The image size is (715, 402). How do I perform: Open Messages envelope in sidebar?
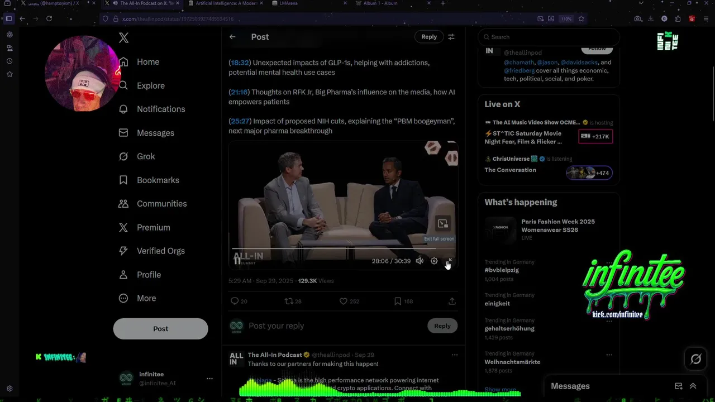pyautogui.click(x=147, y=133)
